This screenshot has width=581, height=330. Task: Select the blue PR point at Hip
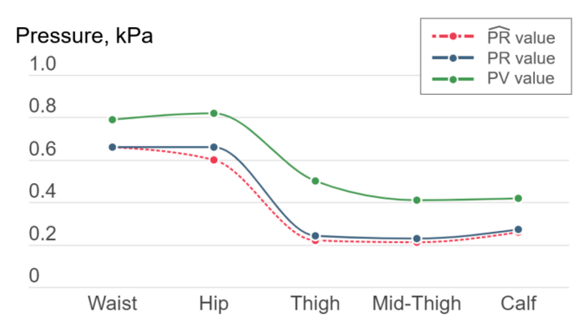[214, 147]
